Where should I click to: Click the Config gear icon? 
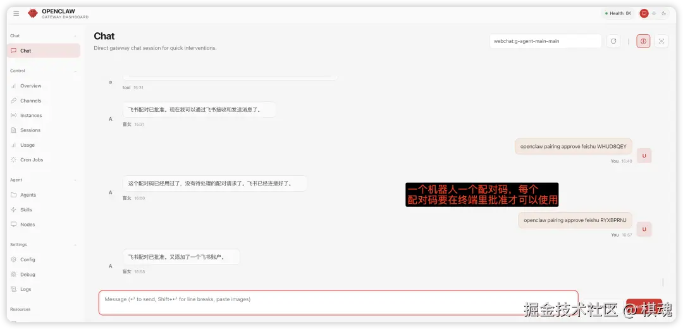click(x=13, y=259)
